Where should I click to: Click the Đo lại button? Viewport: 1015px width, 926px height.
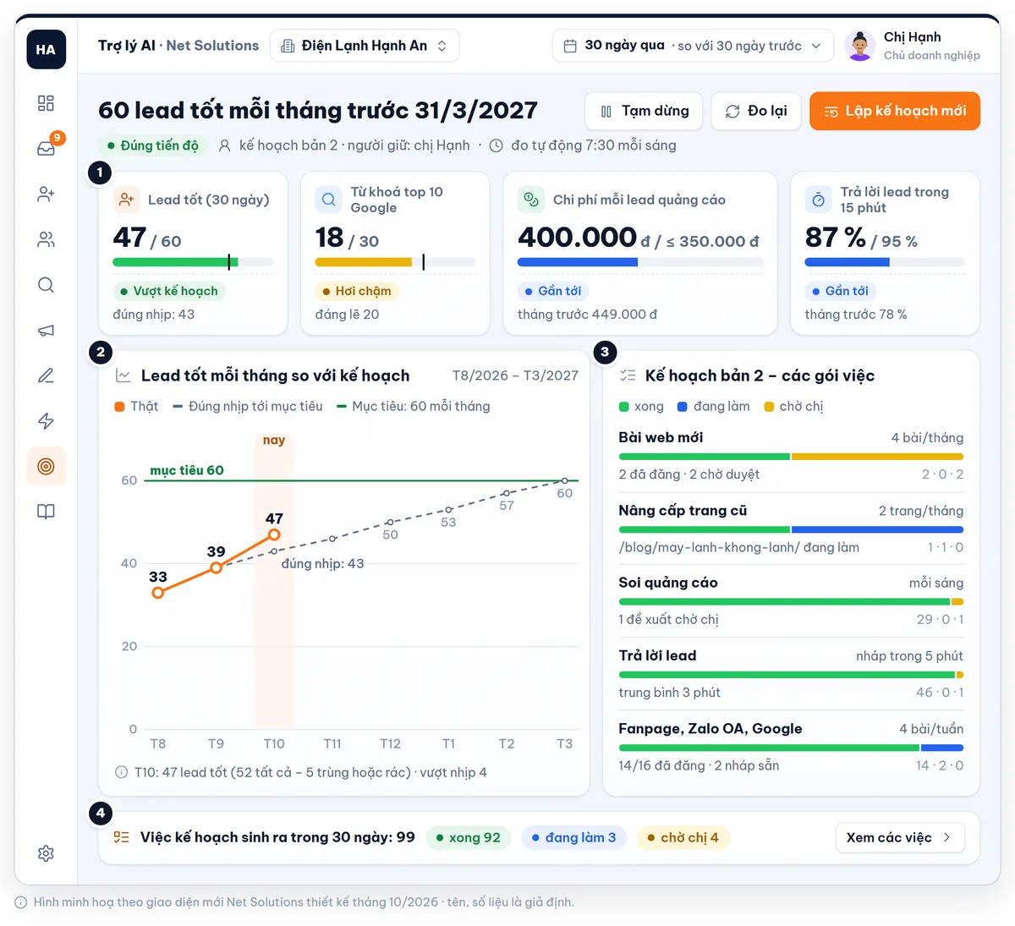756,111
